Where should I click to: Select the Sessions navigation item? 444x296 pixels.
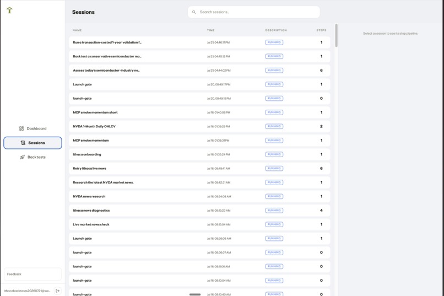tap(33, 143)
